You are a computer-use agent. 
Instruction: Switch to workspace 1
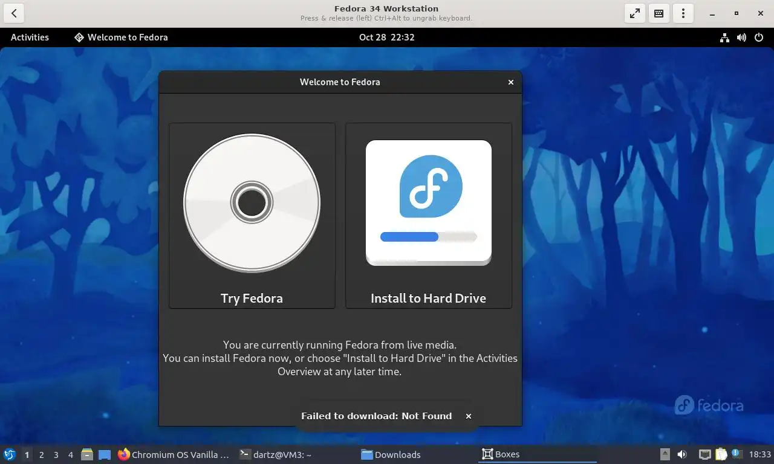pyautogui.click(x=27, y=455)
